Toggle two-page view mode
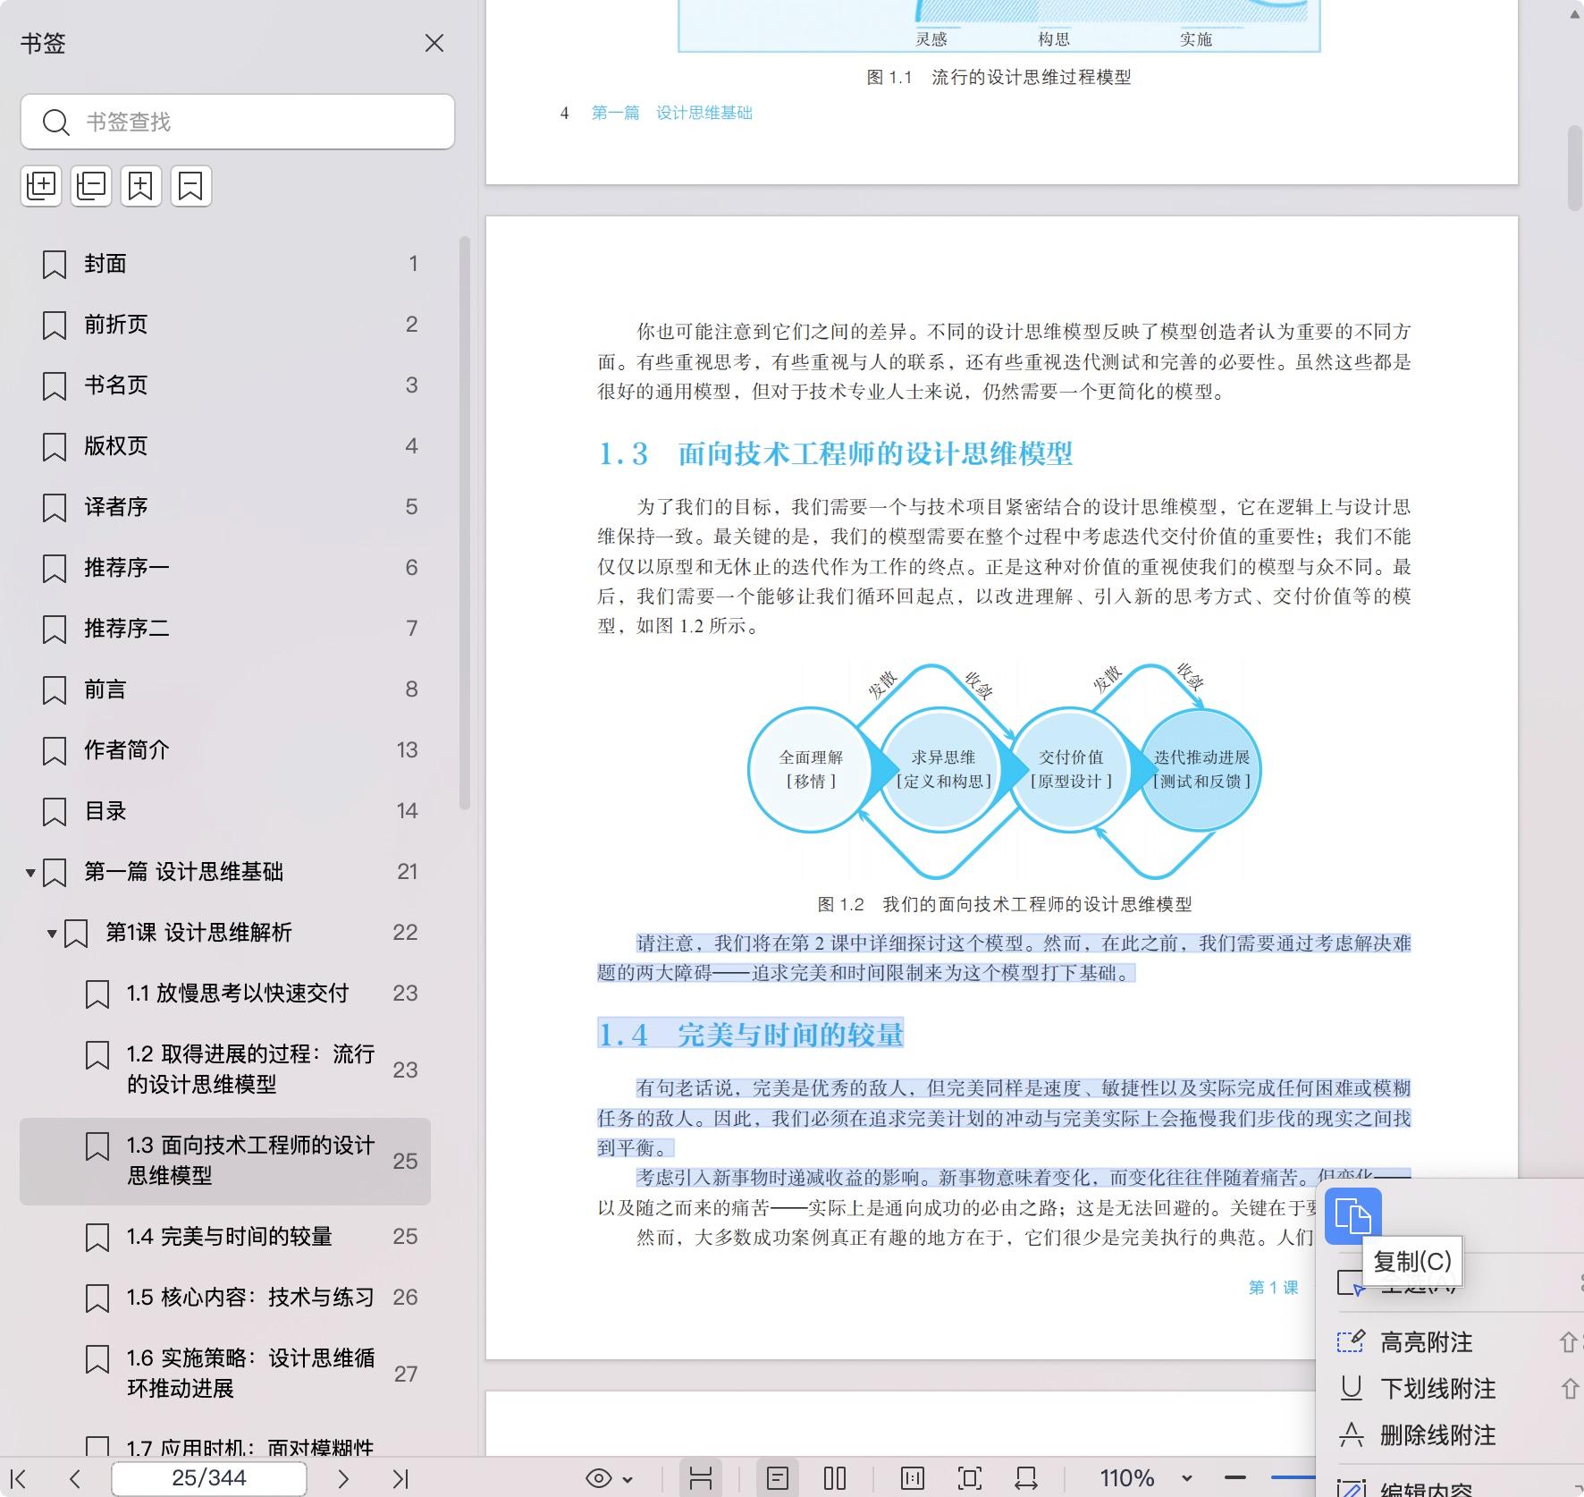This screenshot has width=1584, height=1497. pos(835,1478)
